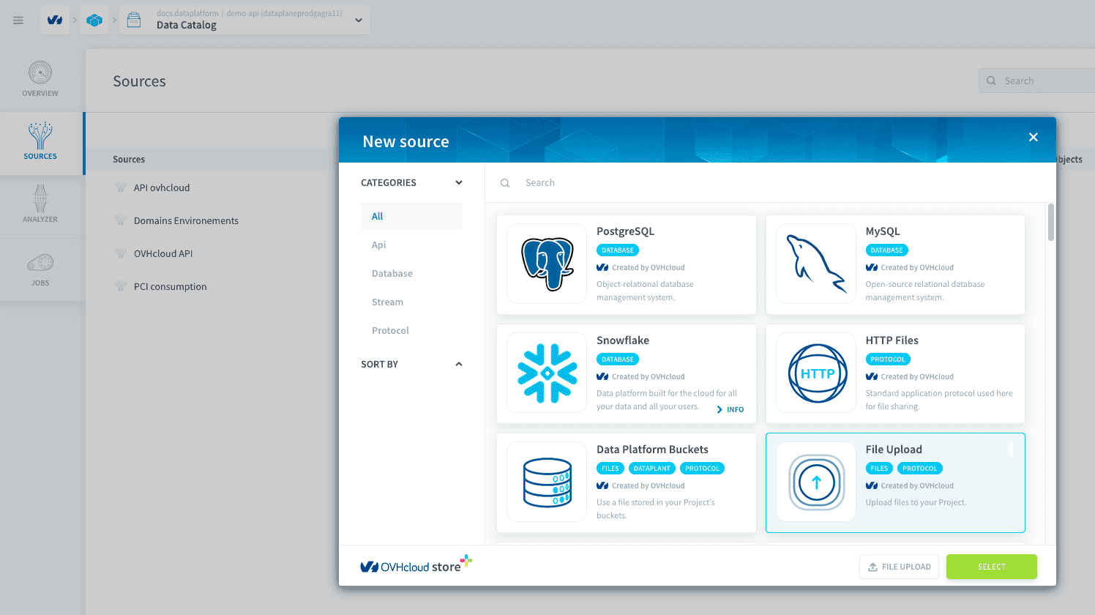Click the MySQL card title
This screenshot has height=615, width=1095.
coord(883,231)
